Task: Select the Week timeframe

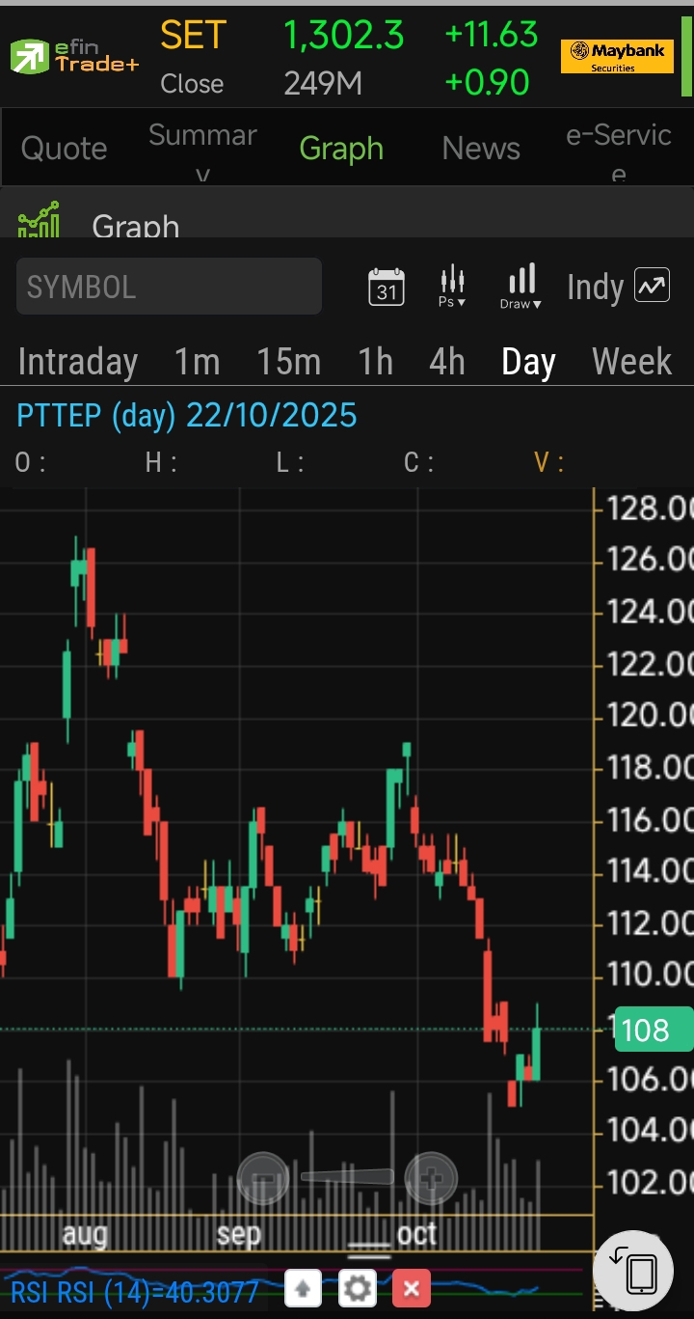Action: pos(631,362)
